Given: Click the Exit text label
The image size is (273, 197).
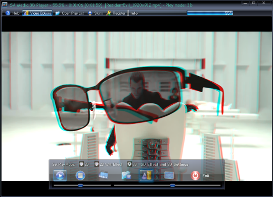Looking at the screenshot, I should [x=206, y=176].
